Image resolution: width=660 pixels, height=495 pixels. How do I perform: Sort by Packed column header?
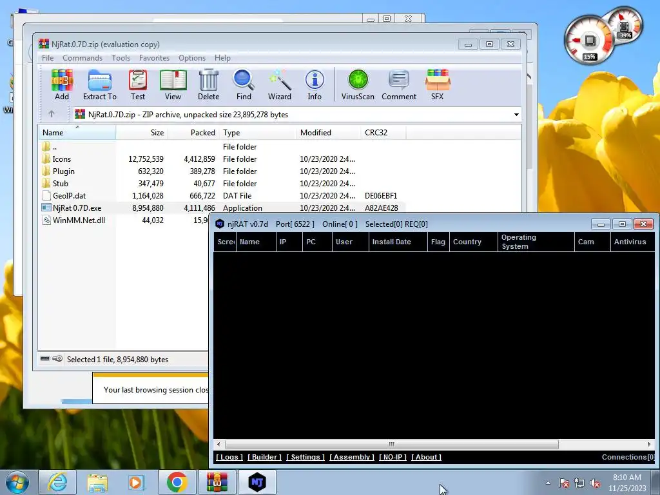pos(193,132)
